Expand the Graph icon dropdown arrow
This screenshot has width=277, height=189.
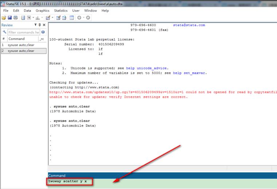(42, 17)
